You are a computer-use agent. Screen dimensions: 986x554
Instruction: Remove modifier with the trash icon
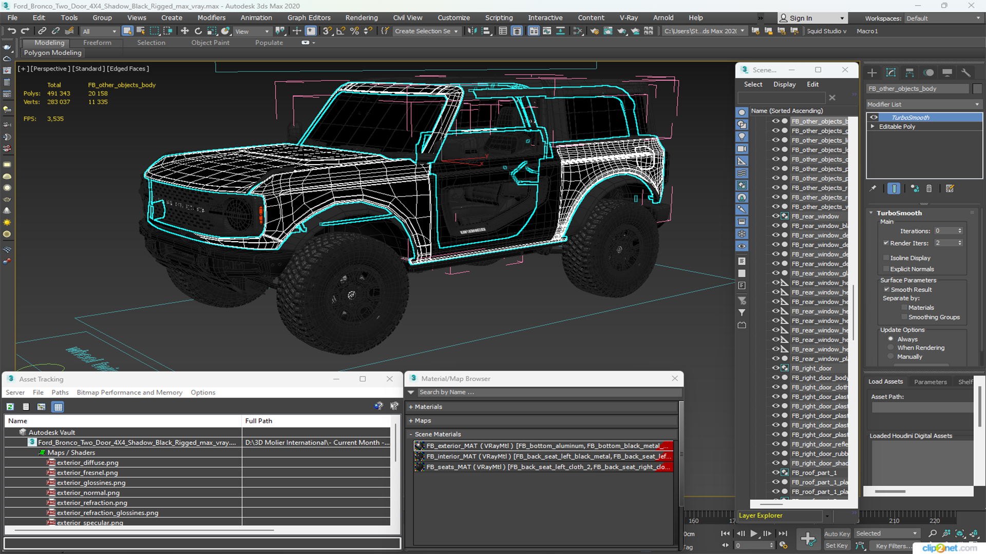(x=929, y=189)
